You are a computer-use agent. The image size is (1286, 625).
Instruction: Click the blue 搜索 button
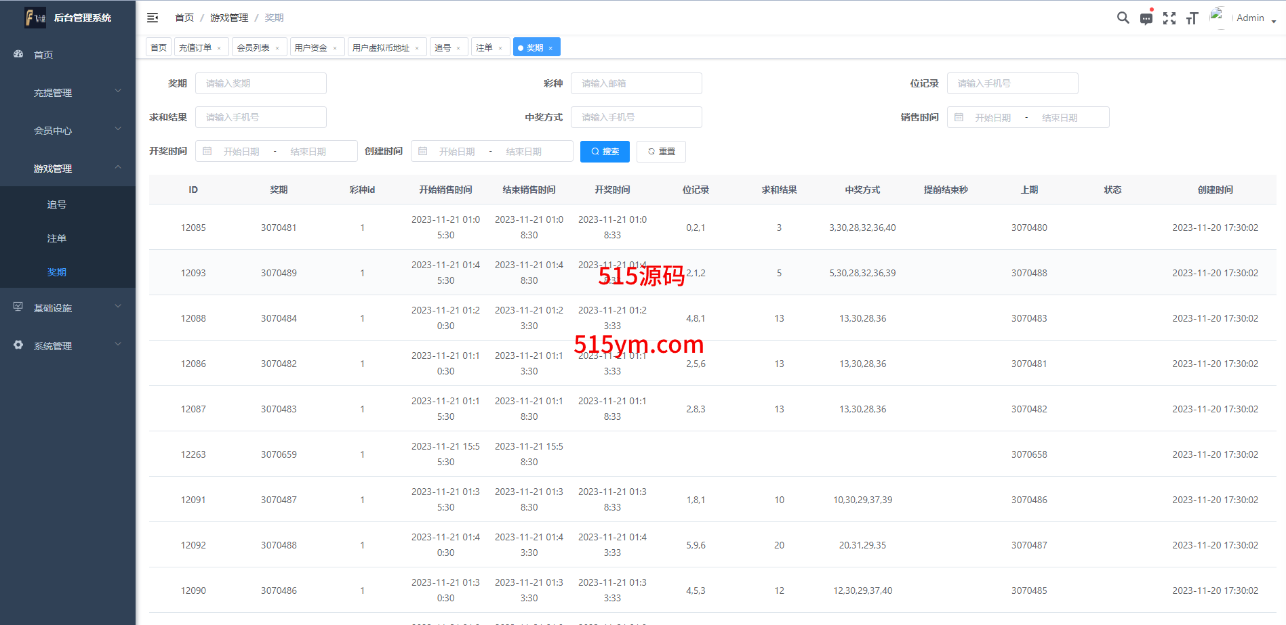(x=605, y=152)
